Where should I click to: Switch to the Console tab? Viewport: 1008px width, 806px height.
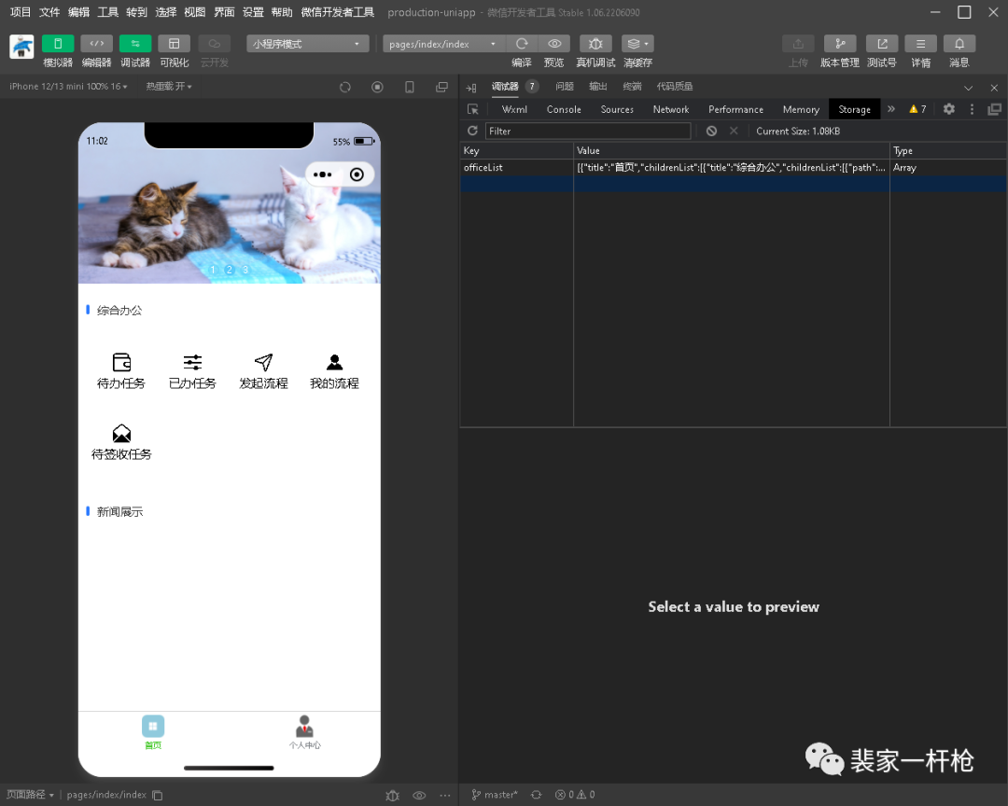[x=564, y=109]
